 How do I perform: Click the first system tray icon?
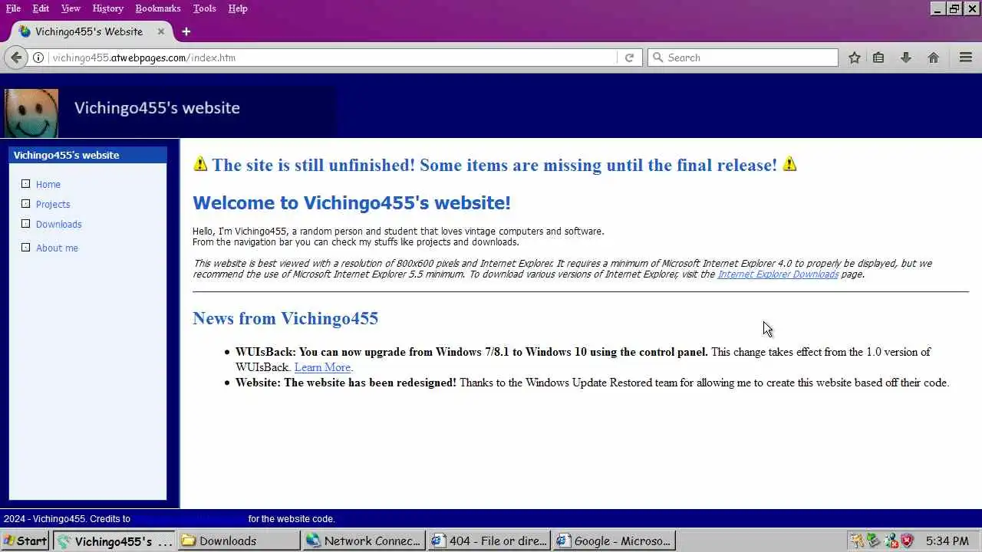(856, 540)
